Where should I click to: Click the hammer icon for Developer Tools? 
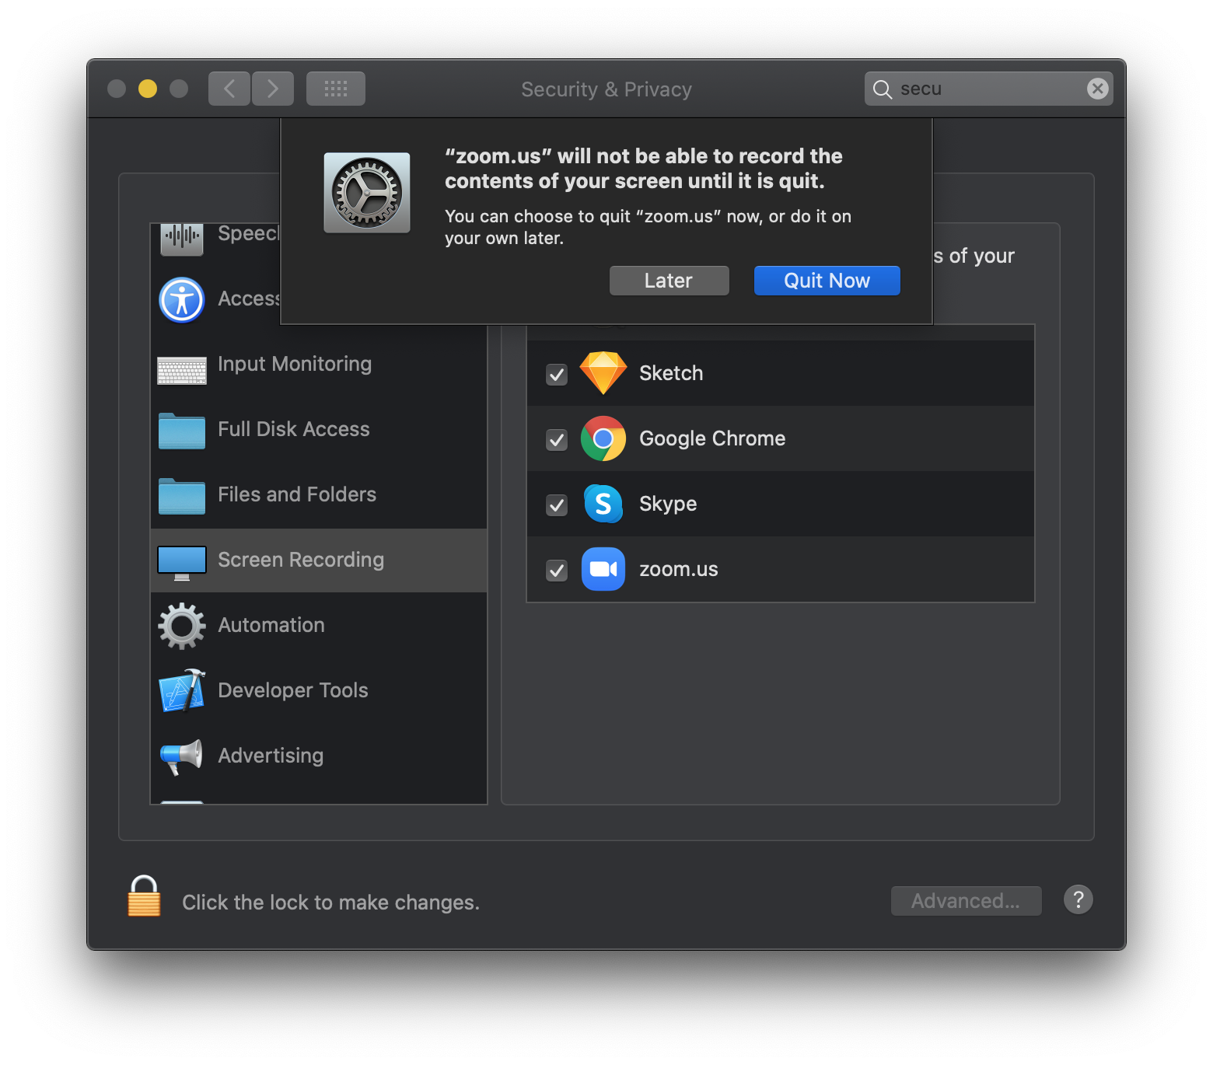(x=182, y=690)
